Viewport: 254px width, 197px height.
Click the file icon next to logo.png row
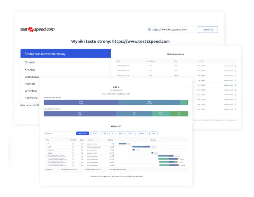(x=47, y=150)
